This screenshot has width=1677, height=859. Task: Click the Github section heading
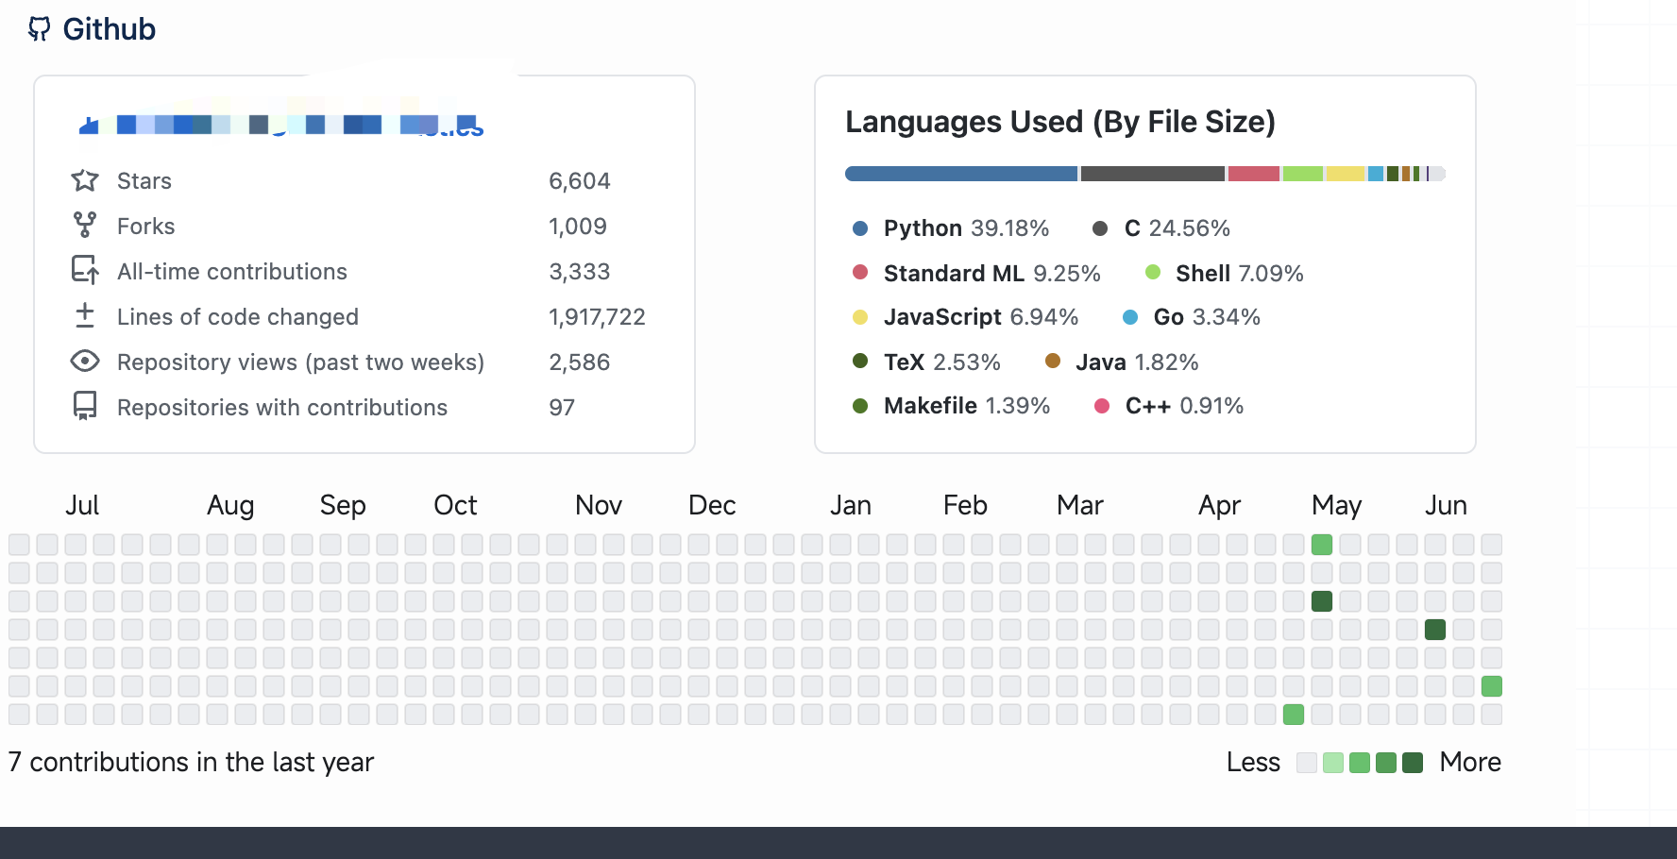click(109, 29)
